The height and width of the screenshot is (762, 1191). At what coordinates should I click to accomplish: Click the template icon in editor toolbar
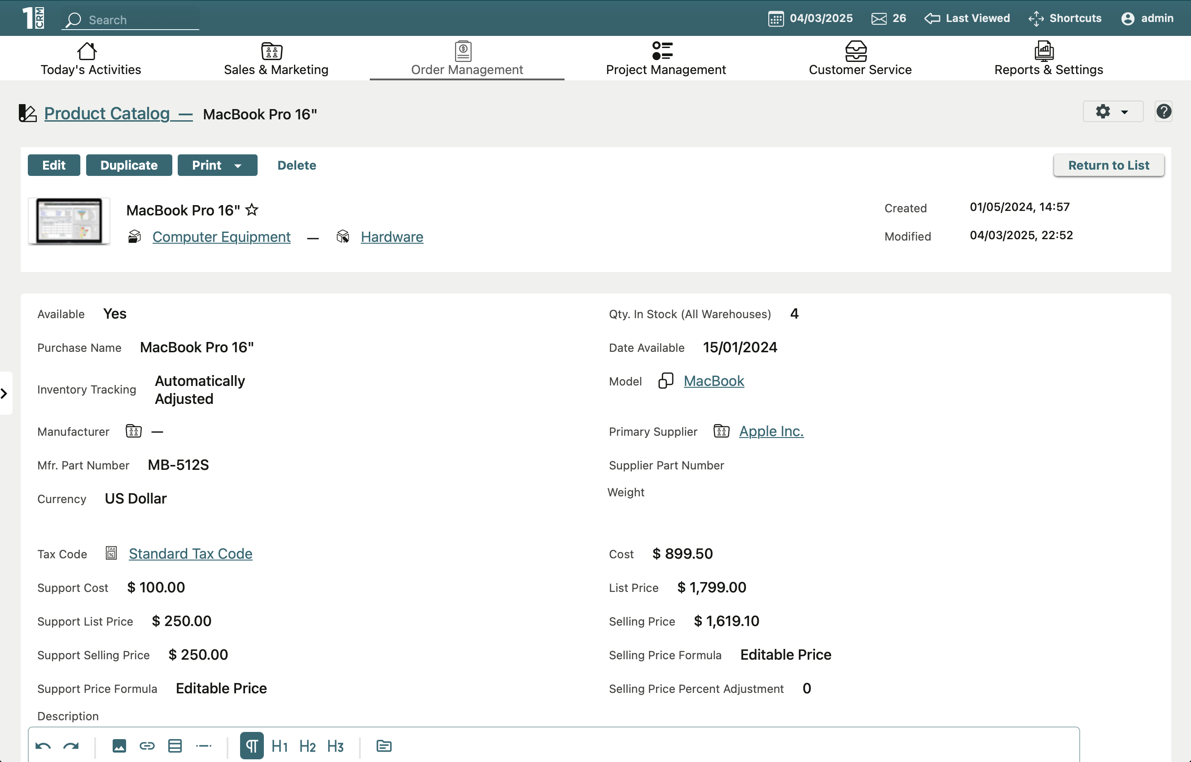pyautogui.click(x=384, y=746)
